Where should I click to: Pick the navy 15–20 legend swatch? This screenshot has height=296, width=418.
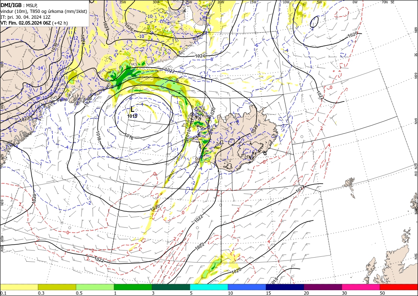click(285, 287)
